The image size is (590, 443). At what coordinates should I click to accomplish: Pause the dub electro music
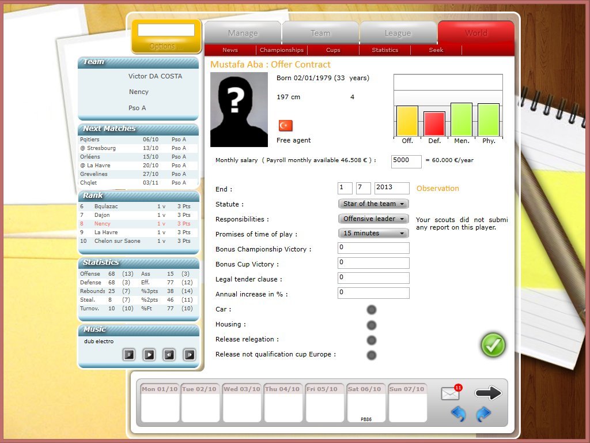click(129, 355)
